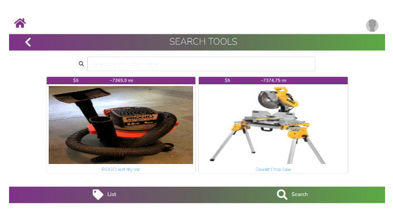Select the $5 price on RIDGID card

click(x=76, y=80)
